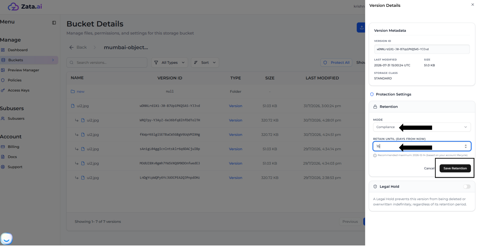Open Preview Manager in the sidebar
This screenshot has height=247, width=478.
click(x=23, y=70)
